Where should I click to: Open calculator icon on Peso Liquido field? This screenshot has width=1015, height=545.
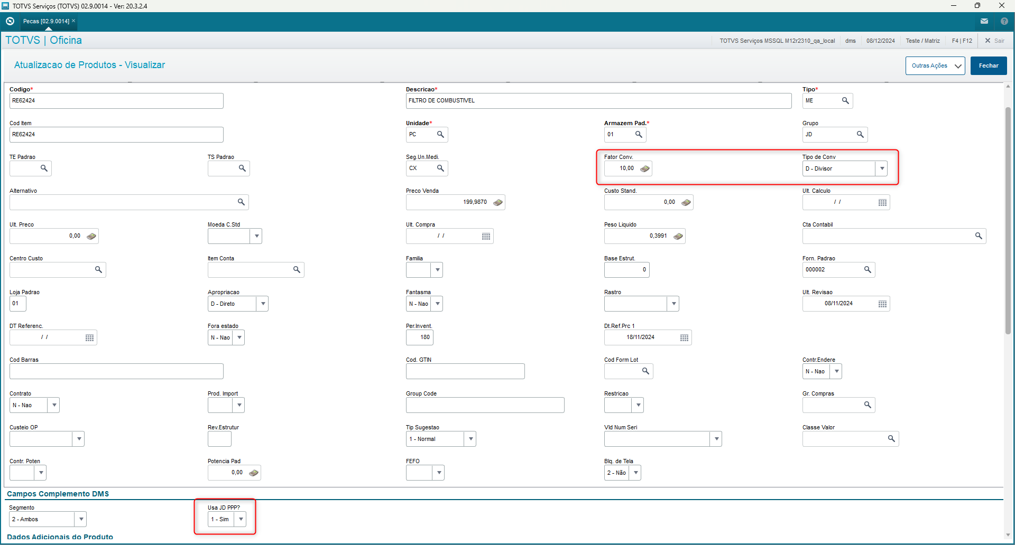tap(678, 236)
